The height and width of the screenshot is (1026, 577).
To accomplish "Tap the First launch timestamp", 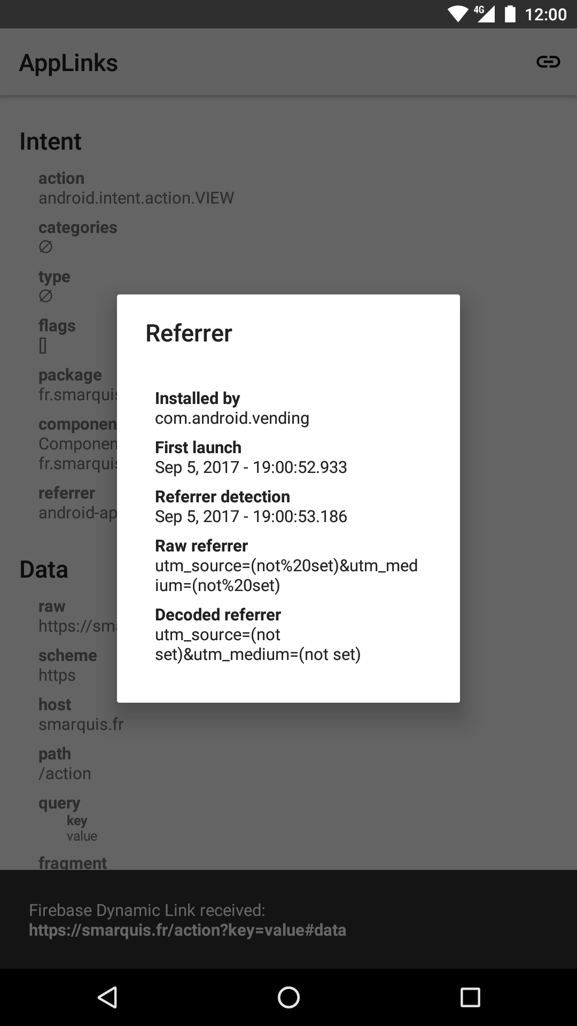I will coord(251,467).
